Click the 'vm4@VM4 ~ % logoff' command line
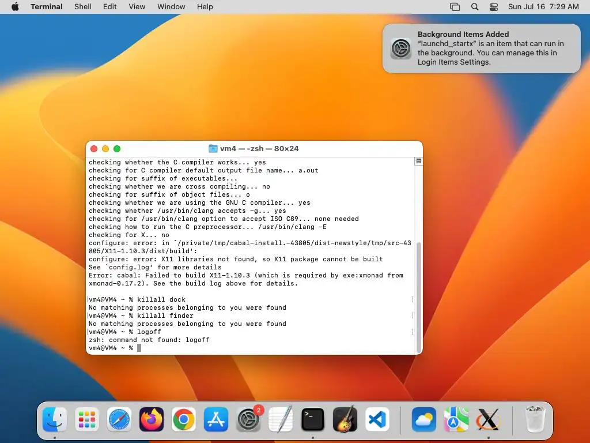Image resolution: width=590 pixels, height=443 pixels. (x=125, y=332)
